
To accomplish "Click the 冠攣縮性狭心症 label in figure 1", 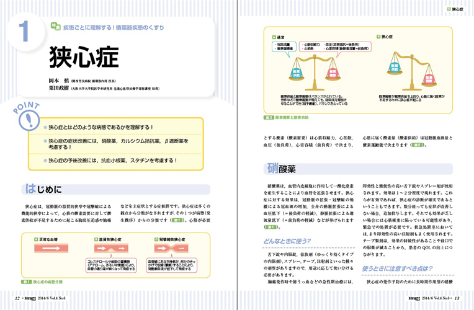I will click(x=170, y=239).
